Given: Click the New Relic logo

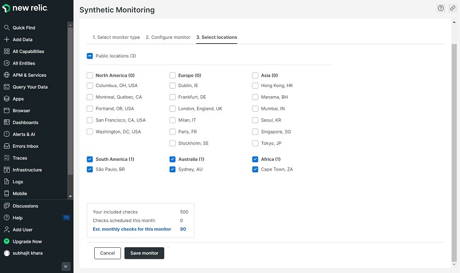Looking at the screenshot, I should coord(25,8).
